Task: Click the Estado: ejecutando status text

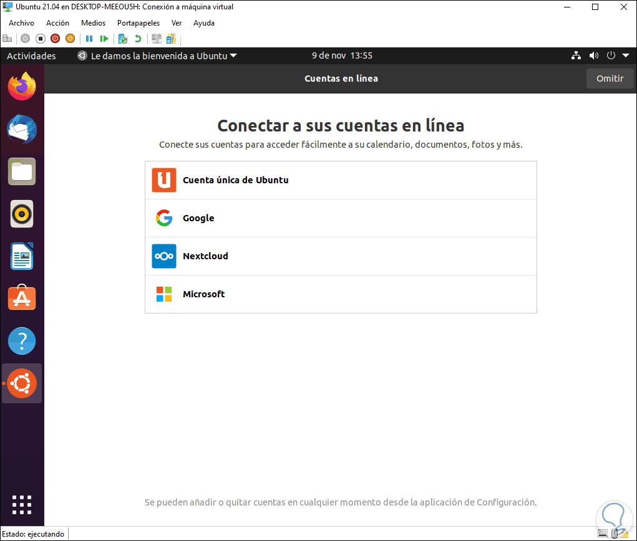Action: pyautogui.click(x=33, y=534)
